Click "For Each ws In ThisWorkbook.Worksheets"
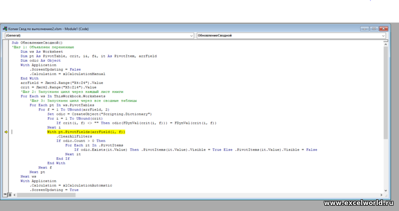 (x=63, y=96)
